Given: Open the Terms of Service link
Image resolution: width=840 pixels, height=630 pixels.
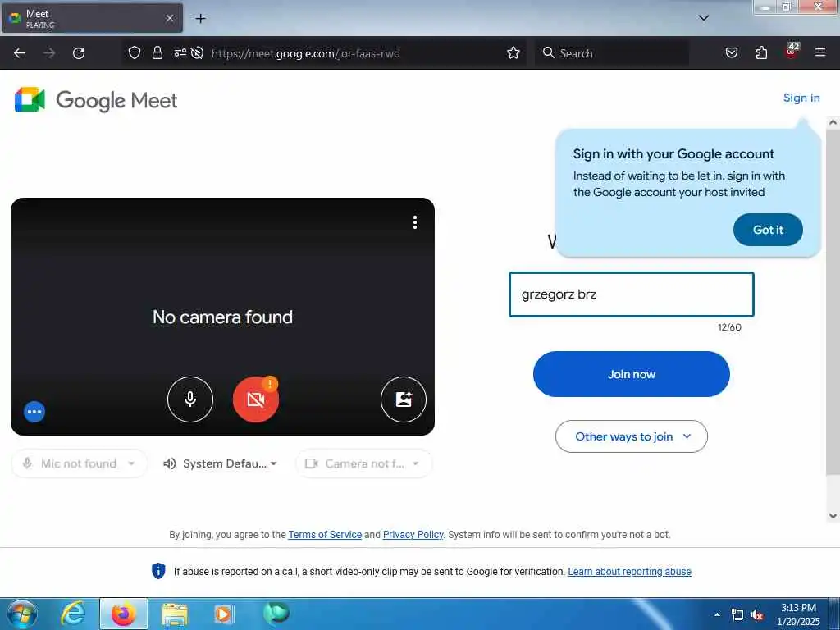Looking at the screenshot, I should pyautogui.click(x=325, y=535).
